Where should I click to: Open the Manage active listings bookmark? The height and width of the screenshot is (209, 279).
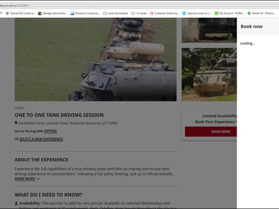[53, 13]
